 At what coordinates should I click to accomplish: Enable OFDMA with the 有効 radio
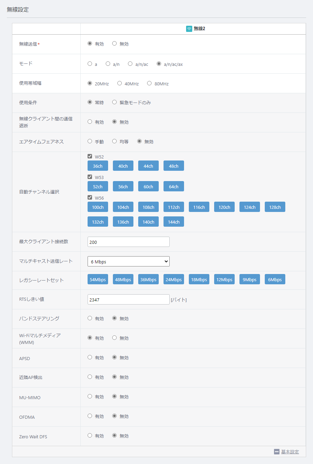(90, 416)
